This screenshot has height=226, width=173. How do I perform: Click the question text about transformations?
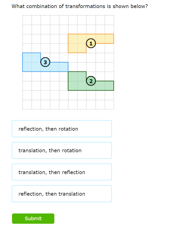[x=80, y=6]
